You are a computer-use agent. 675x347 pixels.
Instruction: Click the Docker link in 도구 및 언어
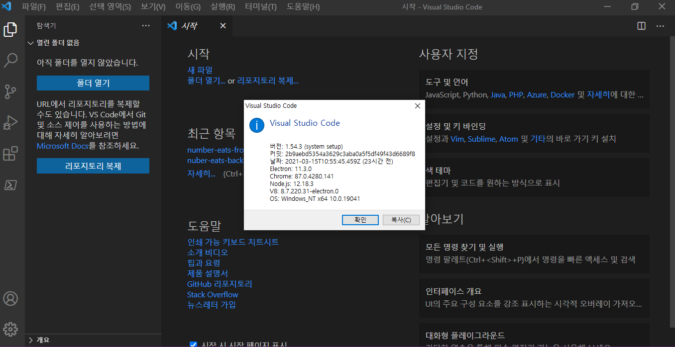click(562, 94)
